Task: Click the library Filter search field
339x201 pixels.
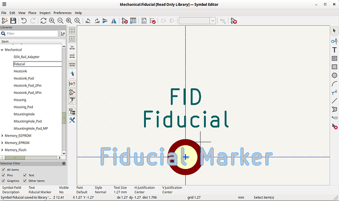Action: coord(31,33)
